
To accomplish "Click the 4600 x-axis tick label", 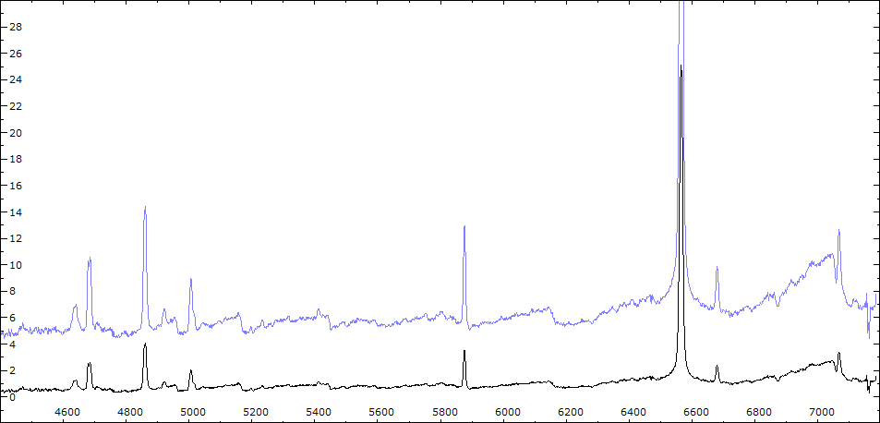I will pyautogui.click(x=66, y=411).
